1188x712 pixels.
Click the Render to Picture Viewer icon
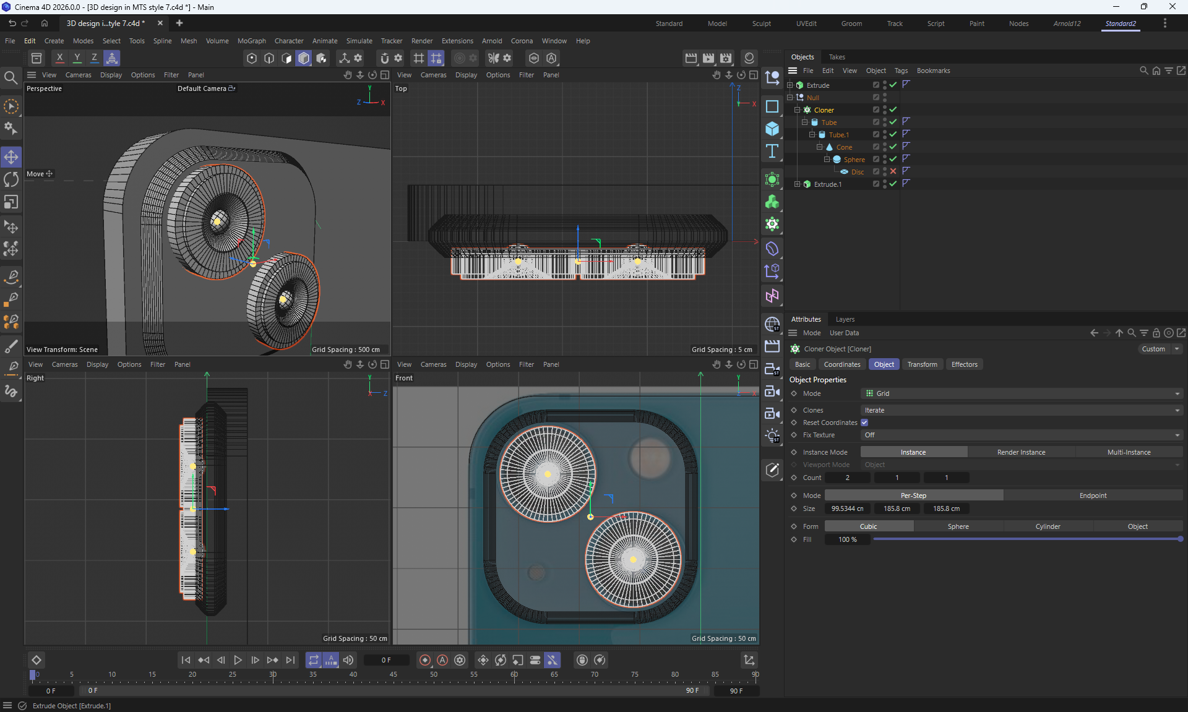[708, 58]
